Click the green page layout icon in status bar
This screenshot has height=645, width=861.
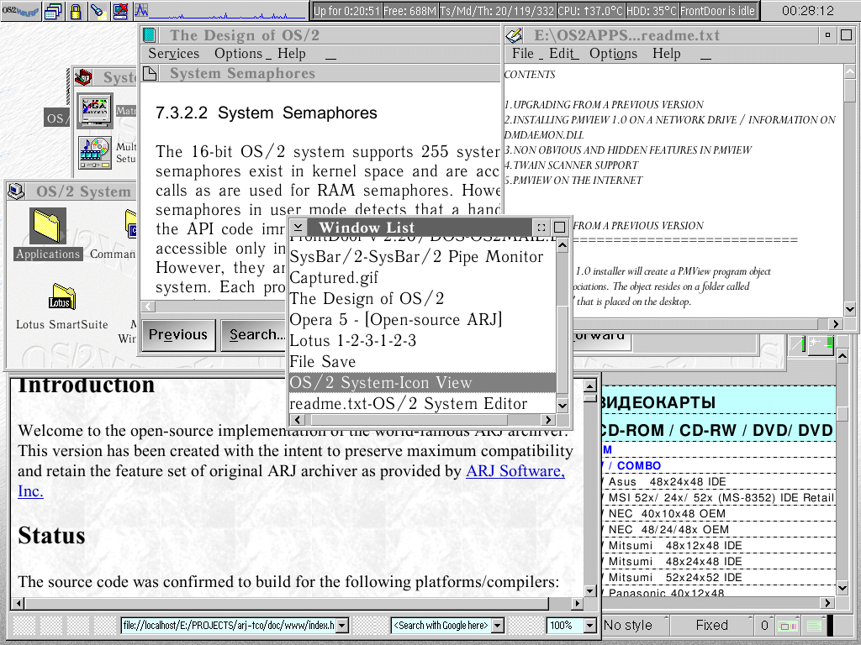pyautogui.click(x=814, y=625)
